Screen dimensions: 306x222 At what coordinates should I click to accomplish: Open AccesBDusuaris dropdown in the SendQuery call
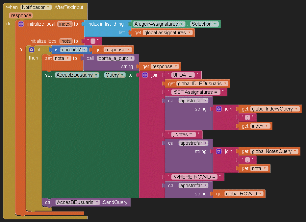pyautogui.click(x=97, y=202)
